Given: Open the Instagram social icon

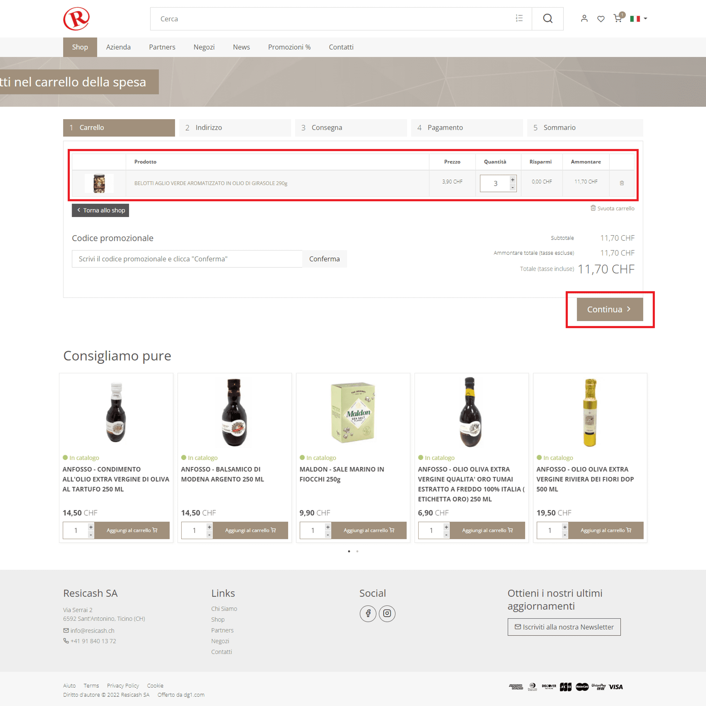Looking at the screenshot, I should pos(387,613).
